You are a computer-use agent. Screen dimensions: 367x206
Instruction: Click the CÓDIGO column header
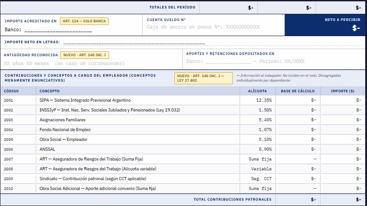click(11, 91)
